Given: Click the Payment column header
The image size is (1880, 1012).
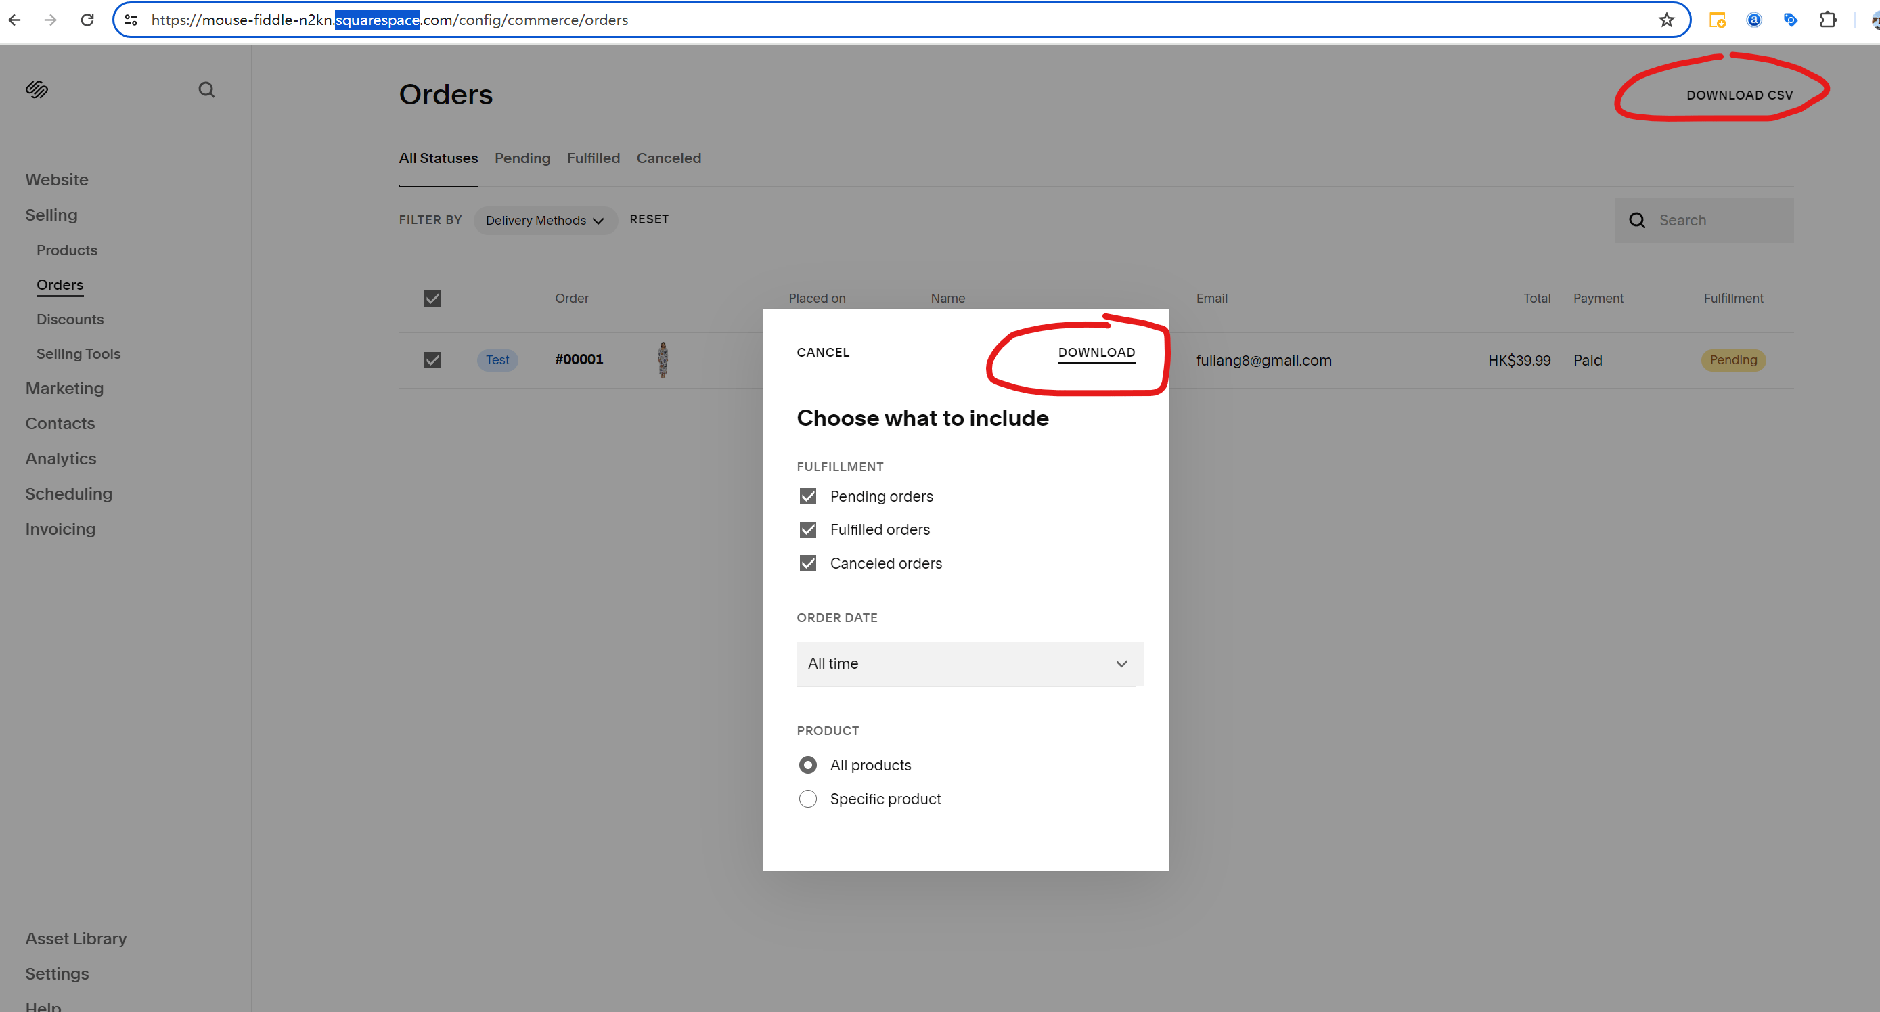Looking at the screenshot, I should (x=1598, y=298).
